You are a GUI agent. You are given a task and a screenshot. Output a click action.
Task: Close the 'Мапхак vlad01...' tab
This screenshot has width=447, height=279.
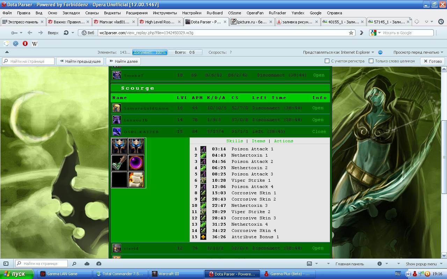click(134, 22)
